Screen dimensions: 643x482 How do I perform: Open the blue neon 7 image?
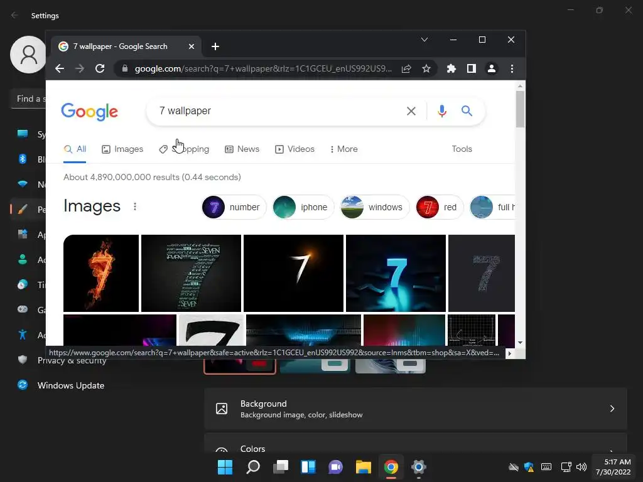coord(396,273)
